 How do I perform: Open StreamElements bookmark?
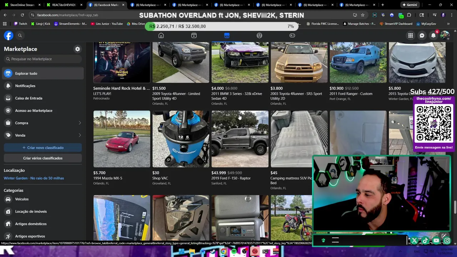70,24
